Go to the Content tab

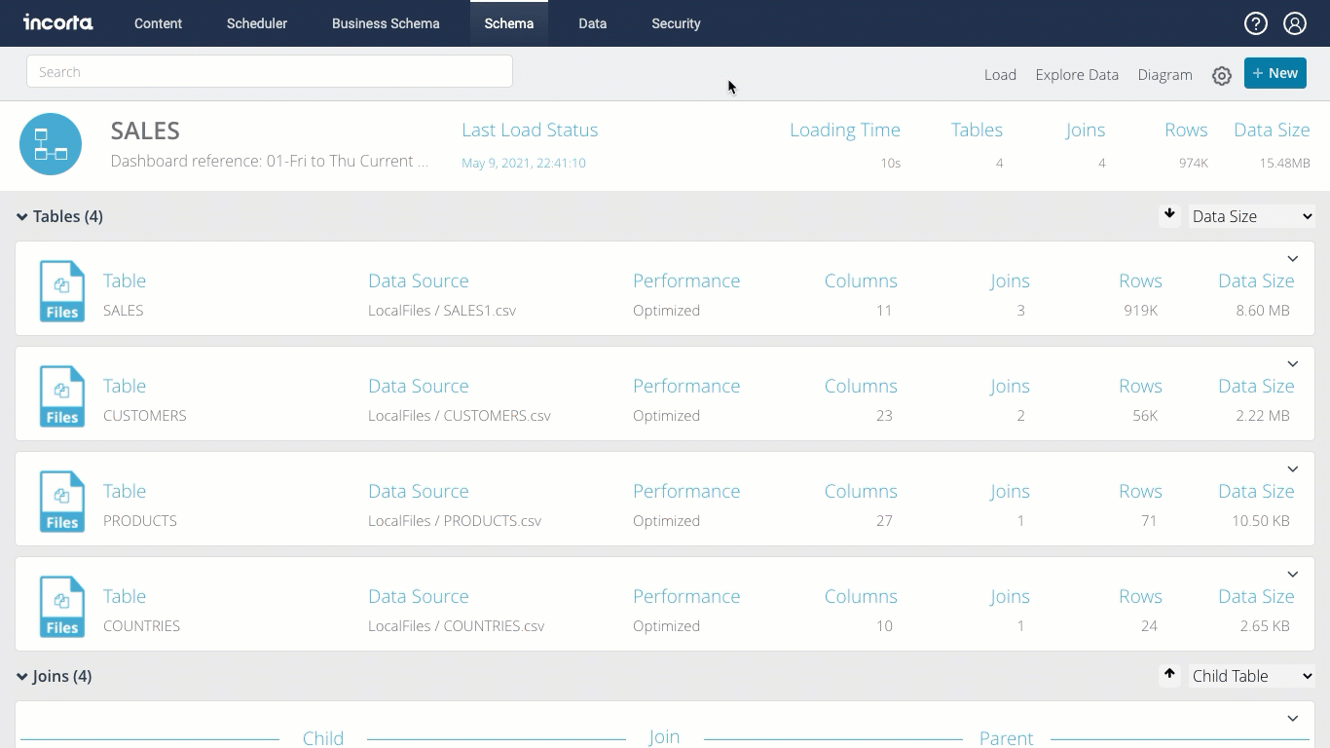click(x=158, y=23)
